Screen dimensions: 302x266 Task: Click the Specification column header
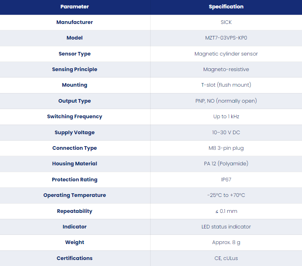tap(226, 7)
